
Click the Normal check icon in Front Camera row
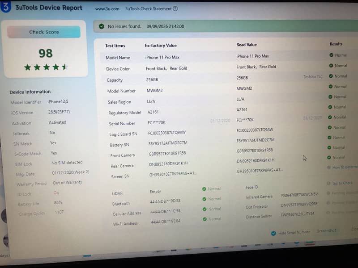click(x=329, y=147)
